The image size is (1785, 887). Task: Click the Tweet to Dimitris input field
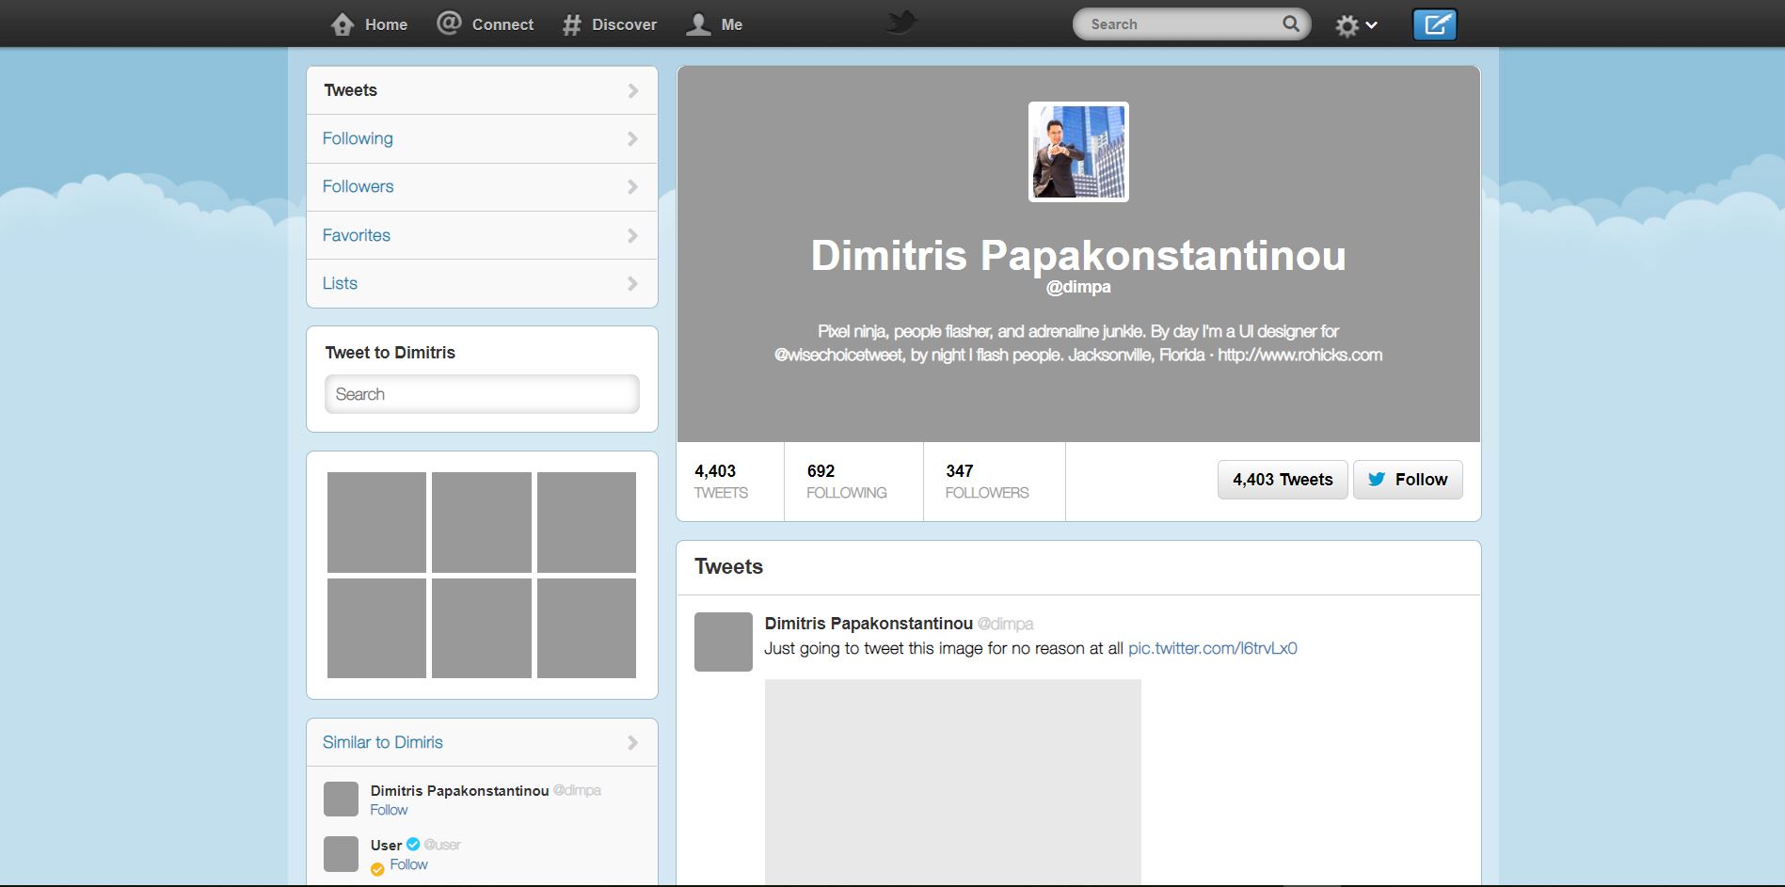pyautogui.click(x=482, y=394)
